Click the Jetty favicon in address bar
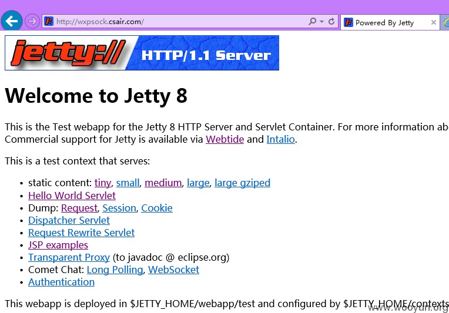This screenshot has width=449, height=313. pos(49,21)
